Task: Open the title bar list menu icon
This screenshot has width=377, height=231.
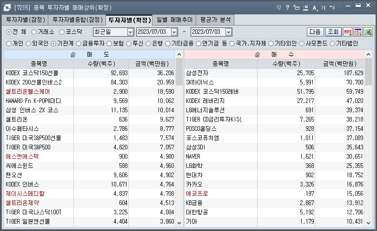Action: [x=332, y=8]
